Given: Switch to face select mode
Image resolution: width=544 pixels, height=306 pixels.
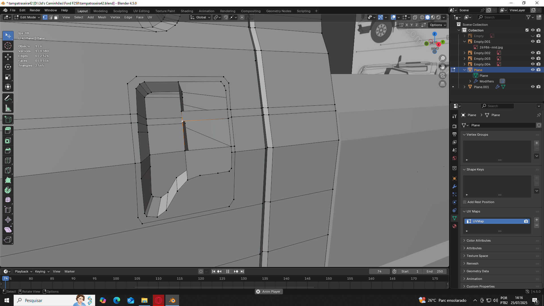Looking at the screenshot, I should 56,17.
